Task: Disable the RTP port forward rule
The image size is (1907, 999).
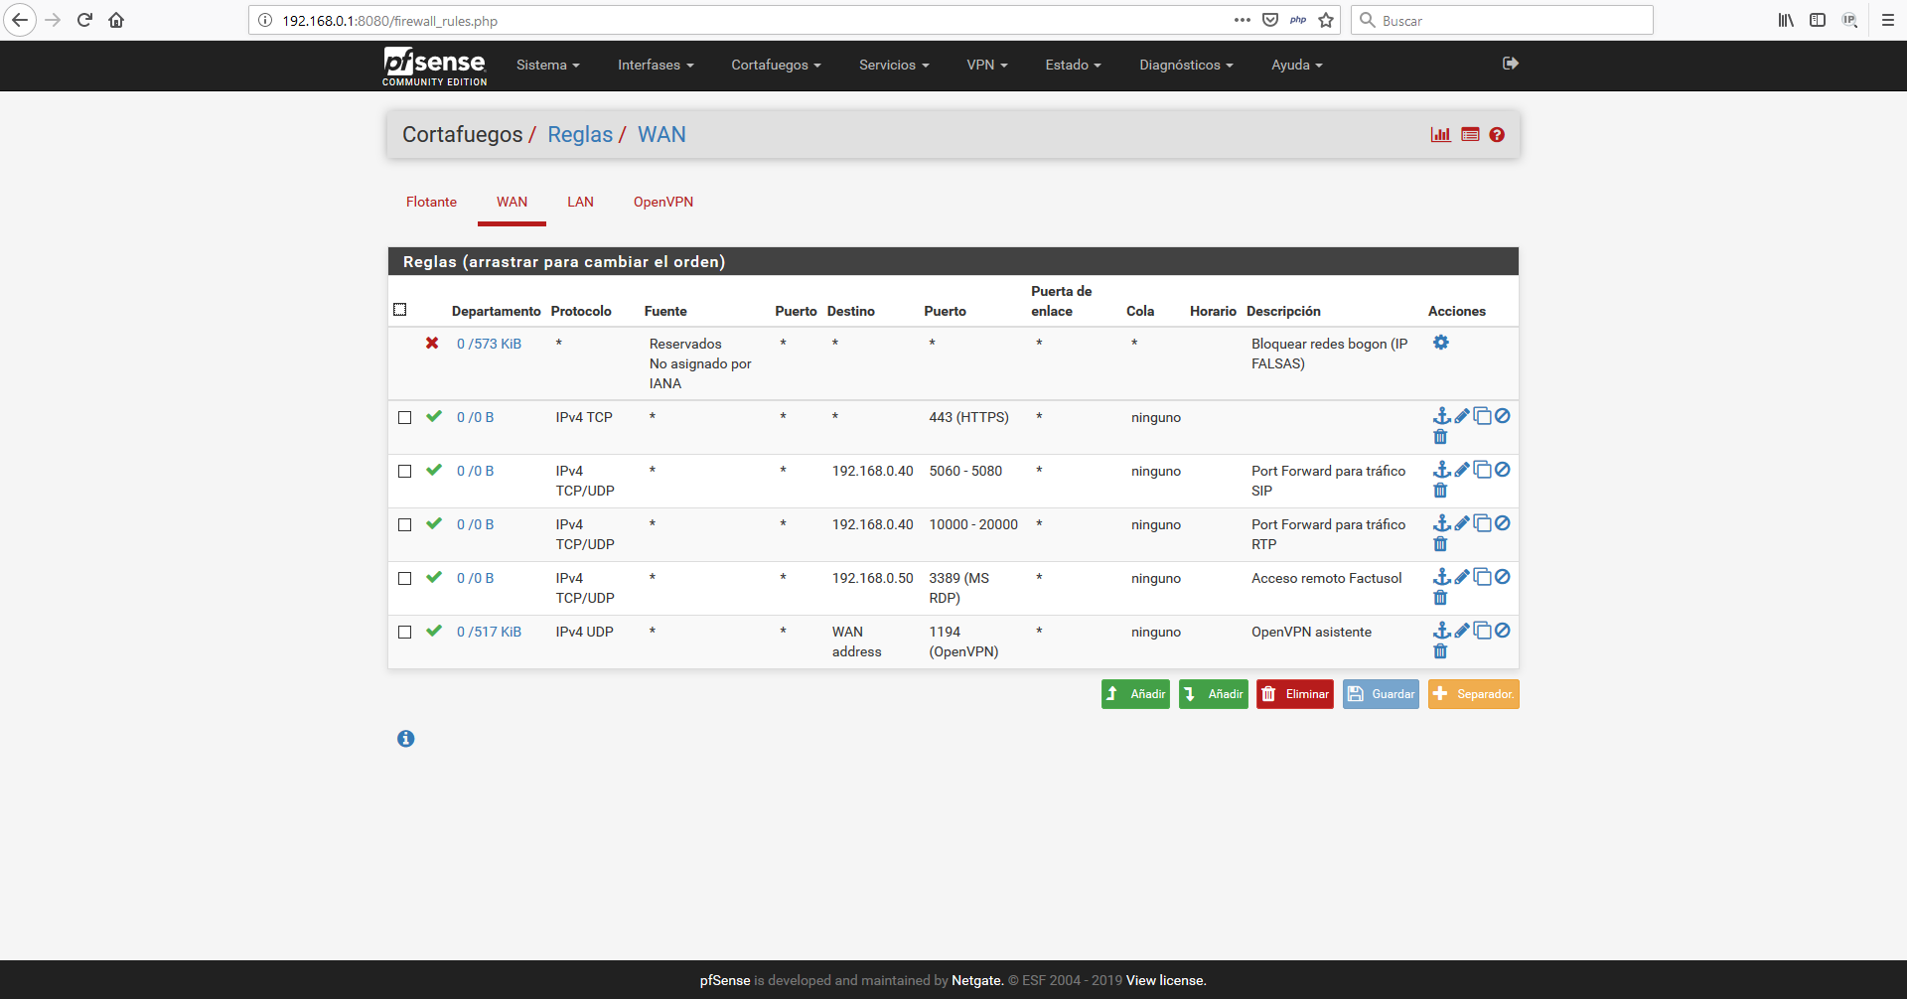Action: coord(1503,523)
